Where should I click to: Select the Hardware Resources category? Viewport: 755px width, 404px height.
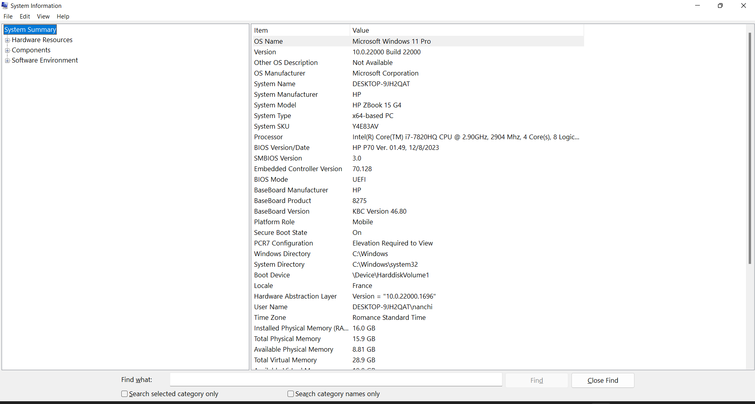(42, 40)
